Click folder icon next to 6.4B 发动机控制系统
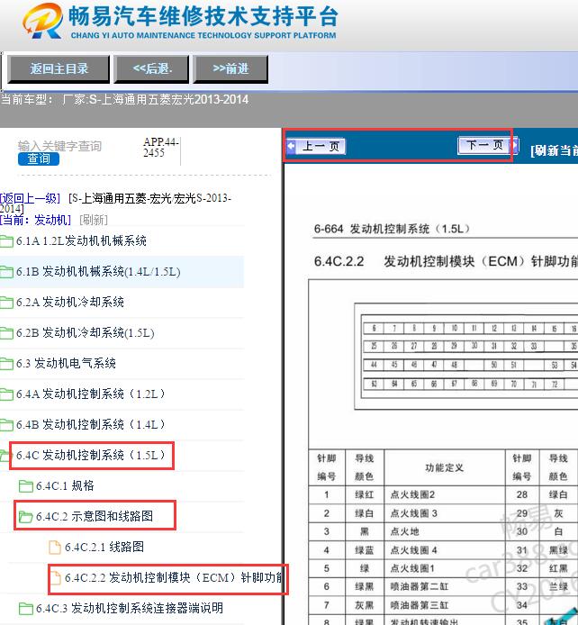The width and height of the screenshot is (578, 625). click(x=7, y=425)
